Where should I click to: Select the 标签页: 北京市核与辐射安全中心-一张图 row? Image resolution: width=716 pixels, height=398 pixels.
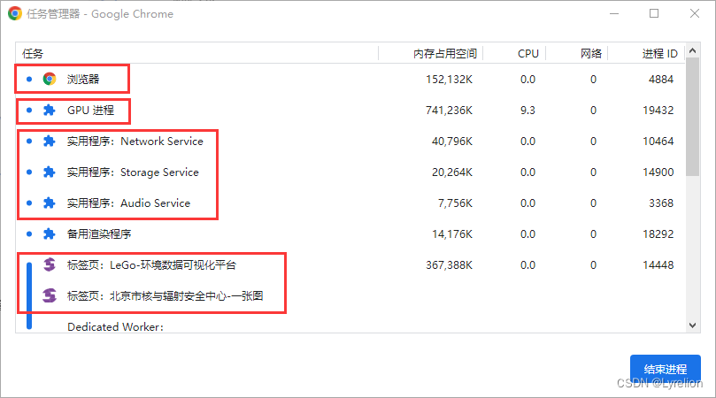click(x=350, y=296)
